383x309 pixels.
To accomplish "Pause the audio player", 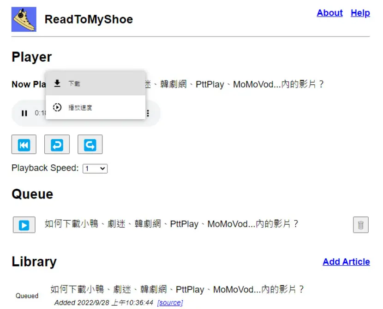I will coord(24,113).
